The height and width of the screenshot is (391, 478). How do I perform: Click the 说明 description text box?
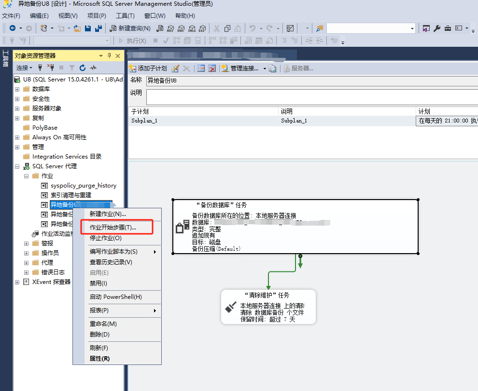pyautogui.click(x=311, y=97)
